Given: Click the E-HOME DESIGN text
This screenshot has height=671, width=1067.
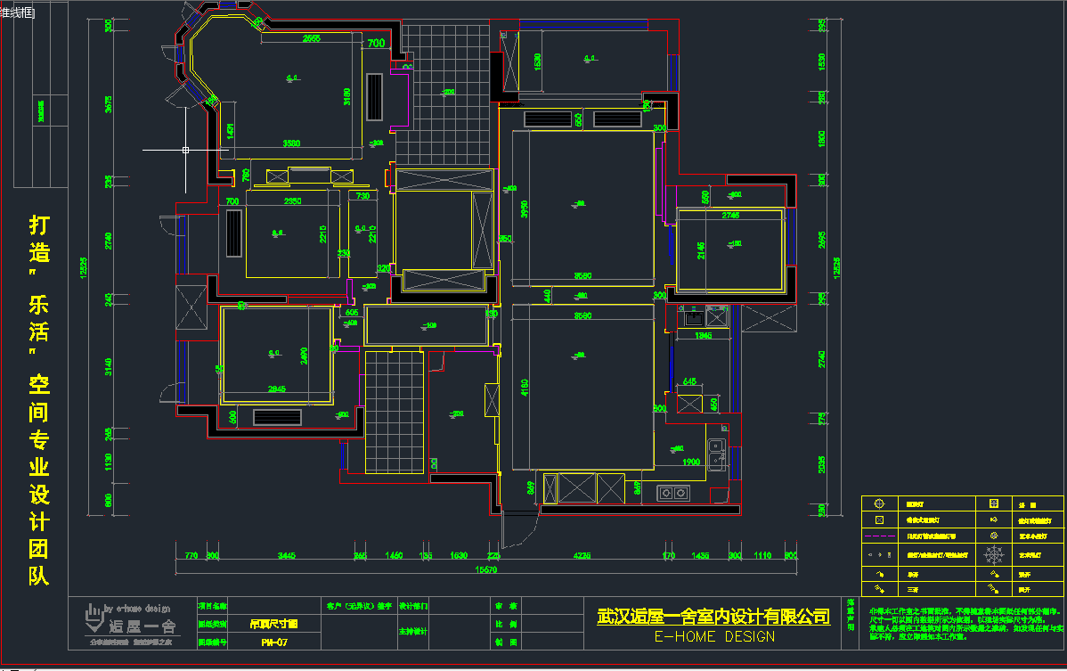Looking at the screenshot, I should tap(714, 637).
